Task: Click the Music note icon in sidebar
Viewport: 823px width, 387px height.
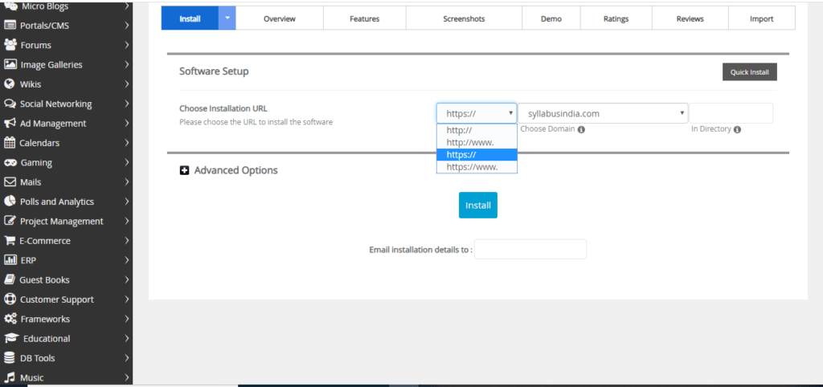Action: click(x=10, y=377)
